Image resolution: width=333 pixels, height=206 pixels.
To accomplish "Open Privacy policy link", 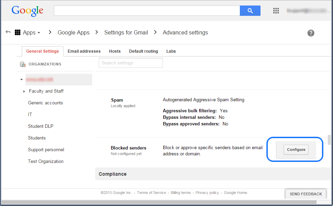I will pos(207,193).
